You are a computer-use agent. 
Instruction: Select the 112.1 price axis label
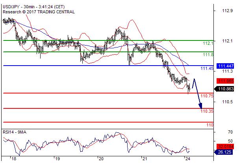click(228, 41)
